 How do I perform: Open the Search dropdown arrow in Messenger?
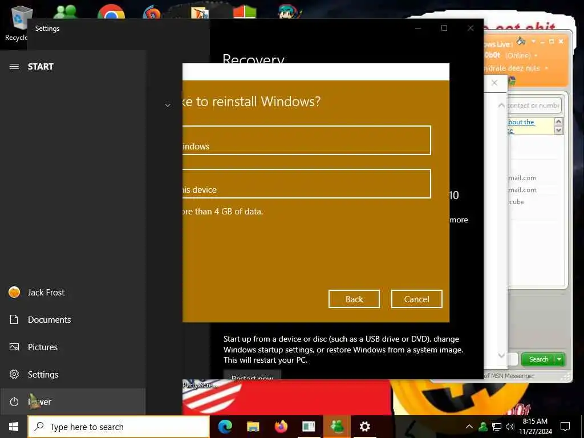pos(559,359)
